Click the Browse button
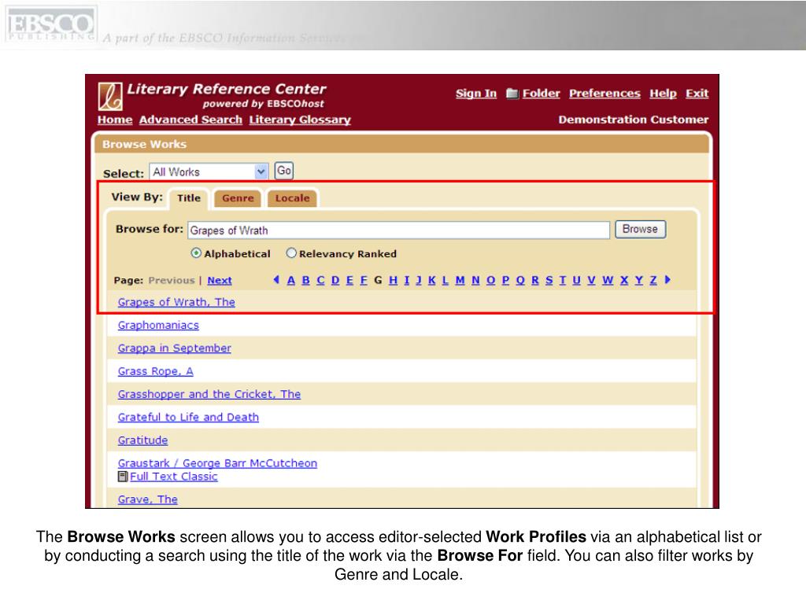806x604 pixels. (641, 229)
